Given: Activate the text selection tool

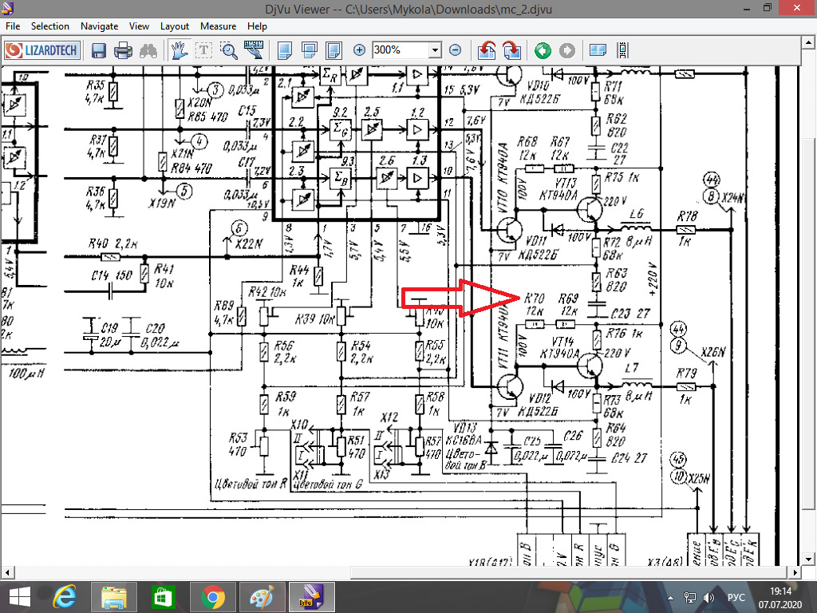Looking at the screenshot, I should point(204,50).
